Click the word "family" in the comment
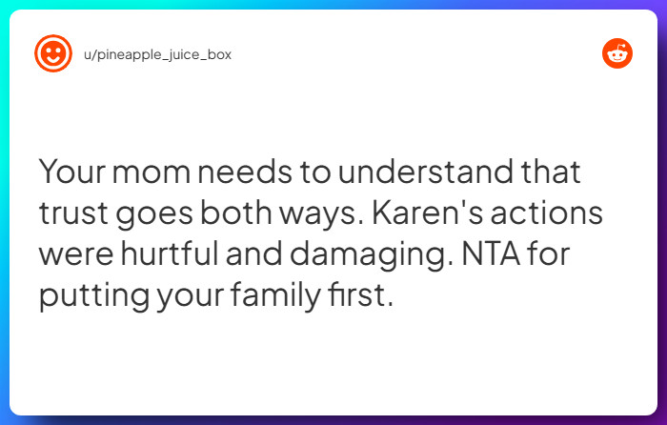The width and height of the screenshot is (667, 425). [x=275, y=295]
